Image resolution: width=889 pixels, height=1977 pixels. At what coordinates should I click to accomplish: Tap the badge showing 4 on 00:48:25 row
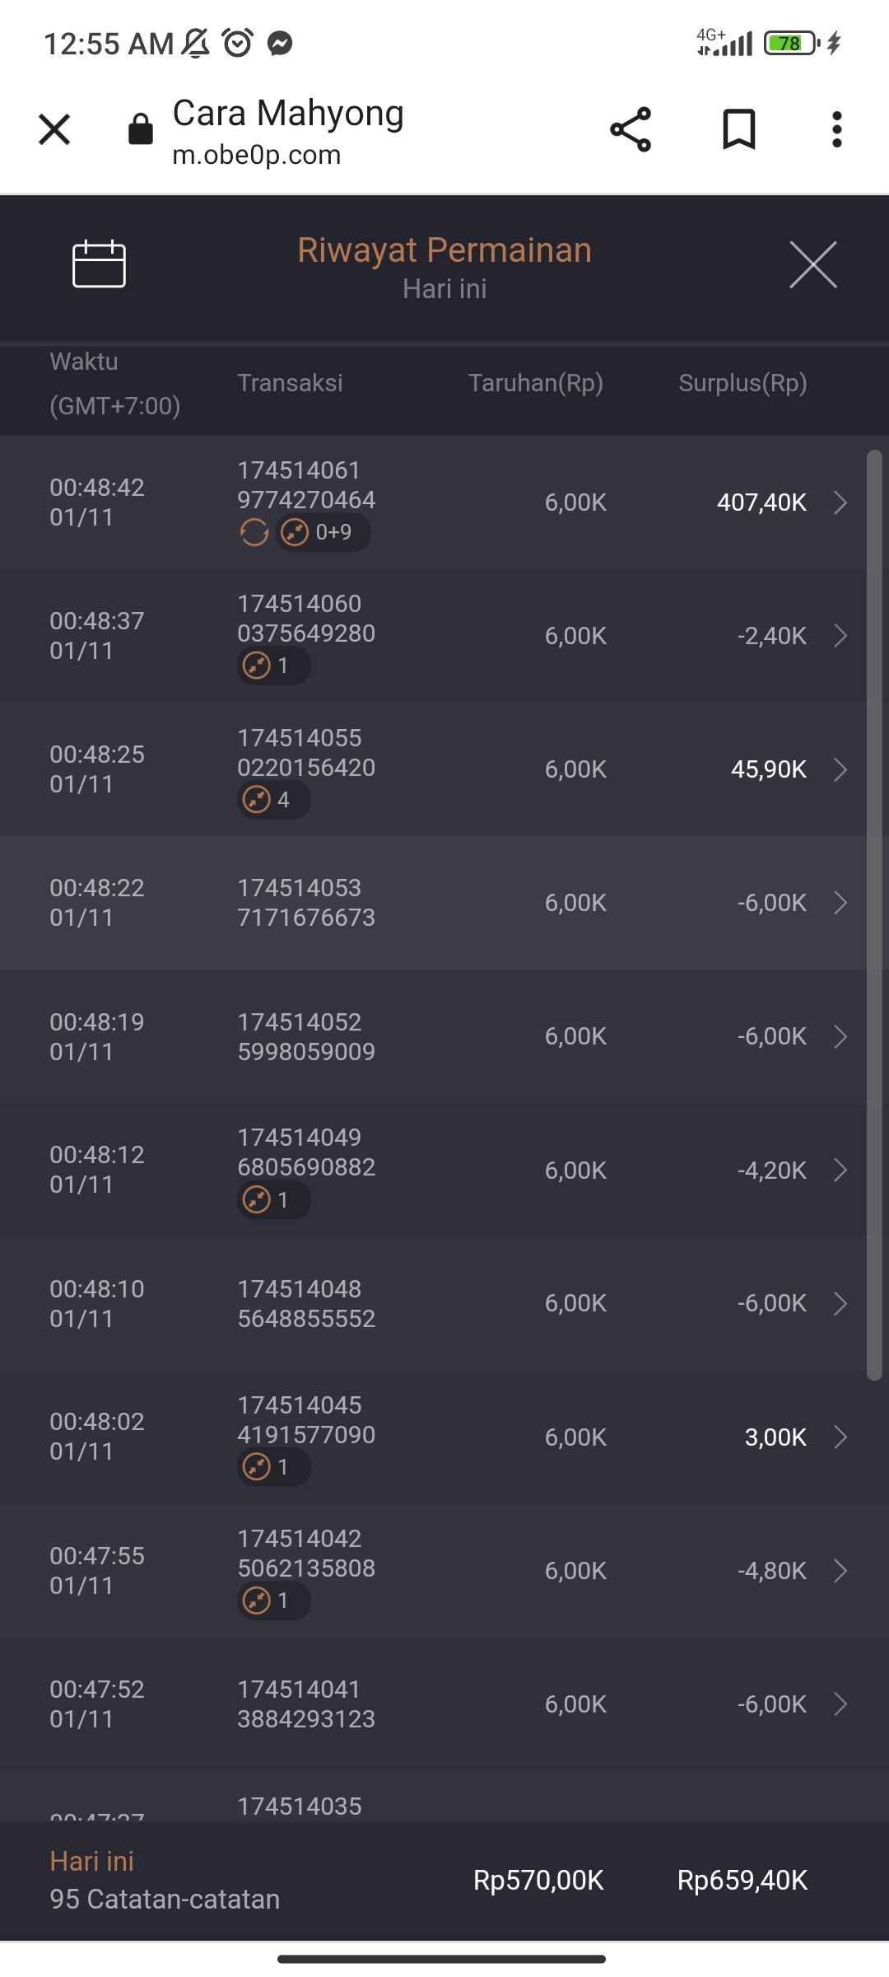tap(273, 800)
